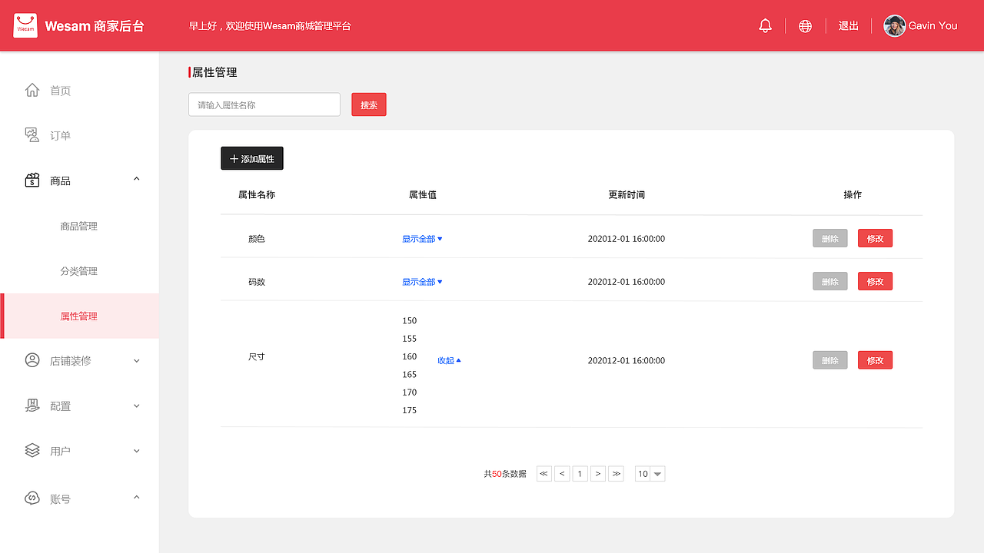Expand 显示全部 values for 码数 attribute

[x=422, y=281]
